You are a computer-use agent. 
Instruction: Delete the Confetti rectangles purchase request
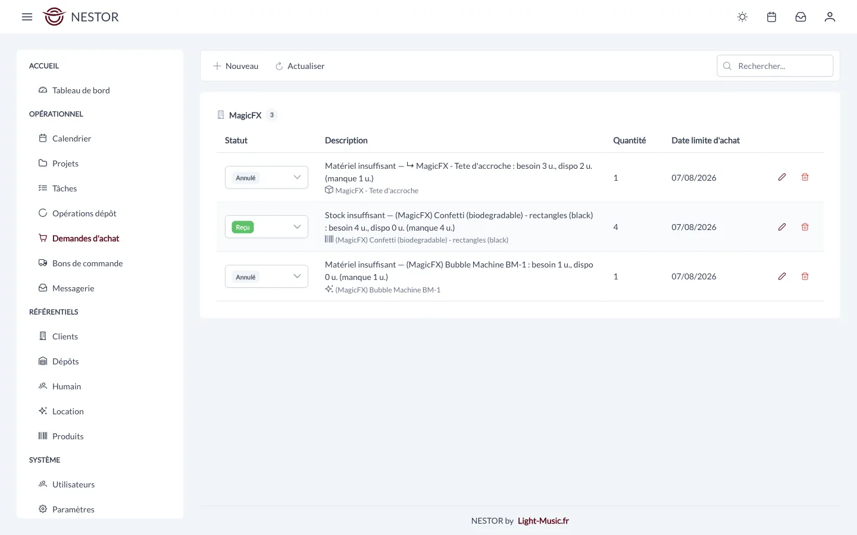[805, 227]
